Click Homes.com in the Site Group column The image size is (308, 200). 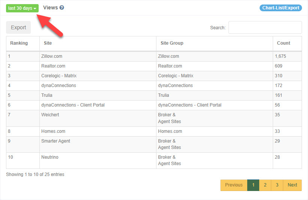click(x=170, y=131)
